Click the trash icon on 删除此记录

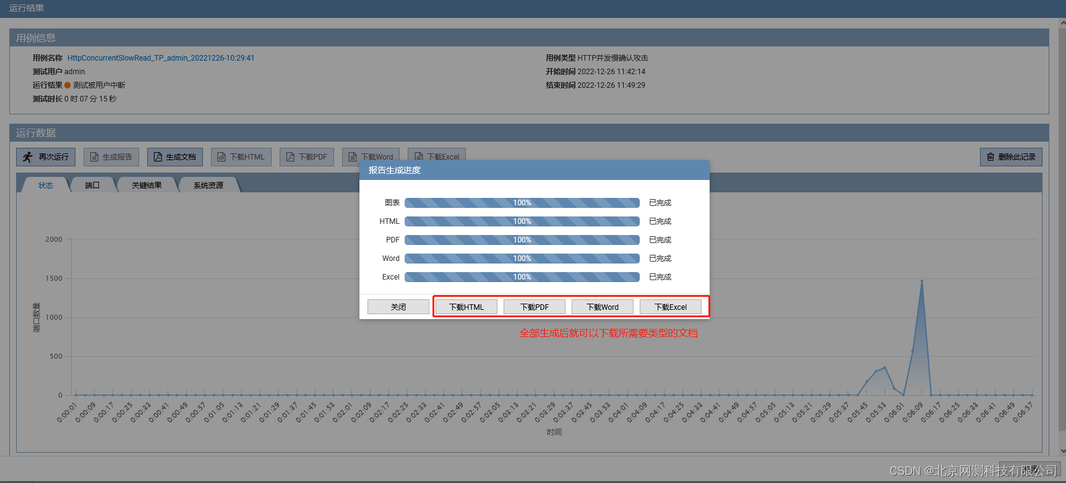pos(991,157)
